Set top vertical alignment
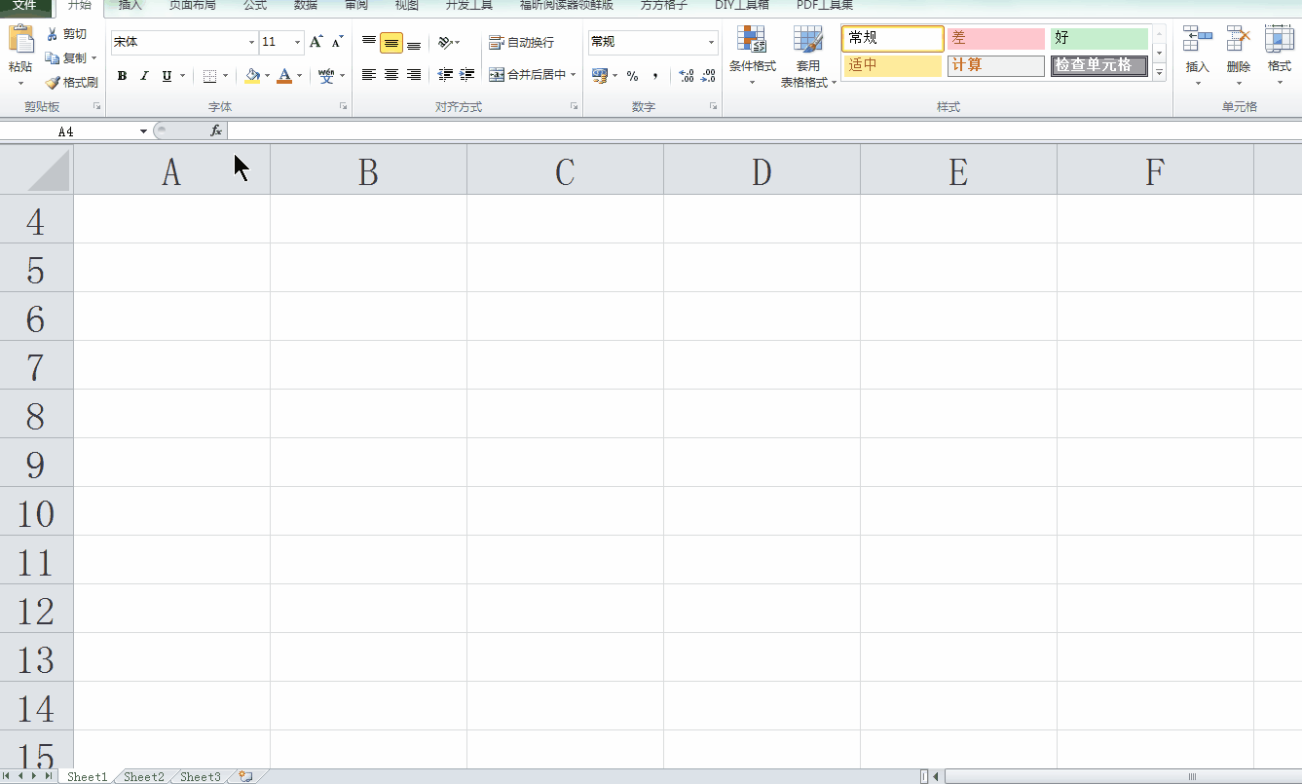Viewport: 1302px width, 784px height. tap(369, 43)
